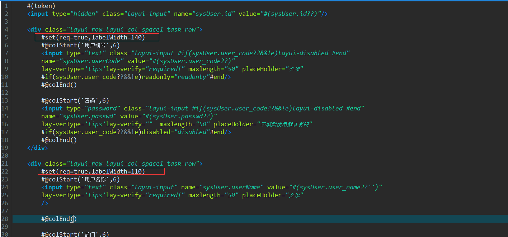Click #@colStart('用户编号',6) directive
The height and width of the screenshot is (237, 508).
(x=81, y=45)
